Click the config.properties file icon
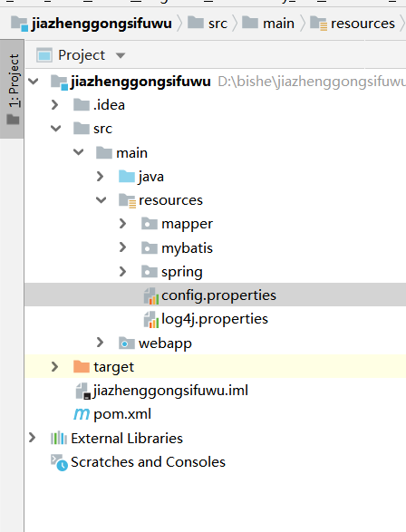Image resolution: width=406 pixels, height=532 pixels. (x=151, y=295)
